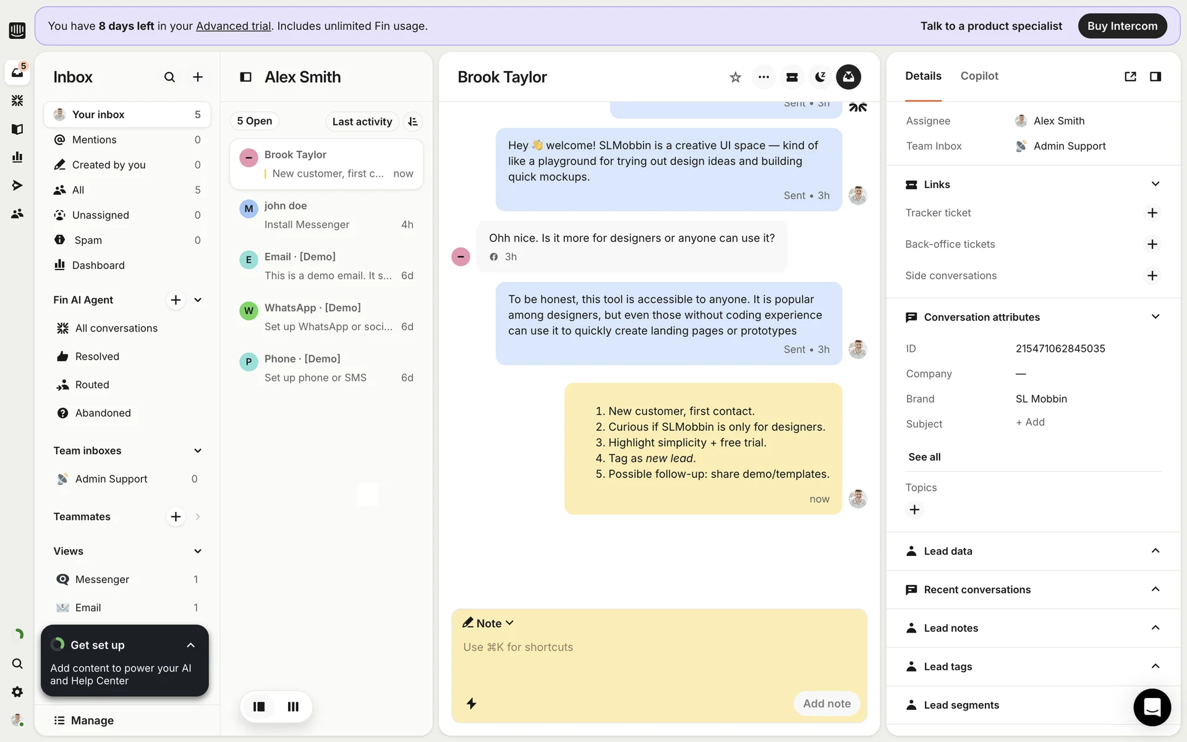
Task: Click the Intercom Messenger chat bubble launcher
Action: 1152,707
